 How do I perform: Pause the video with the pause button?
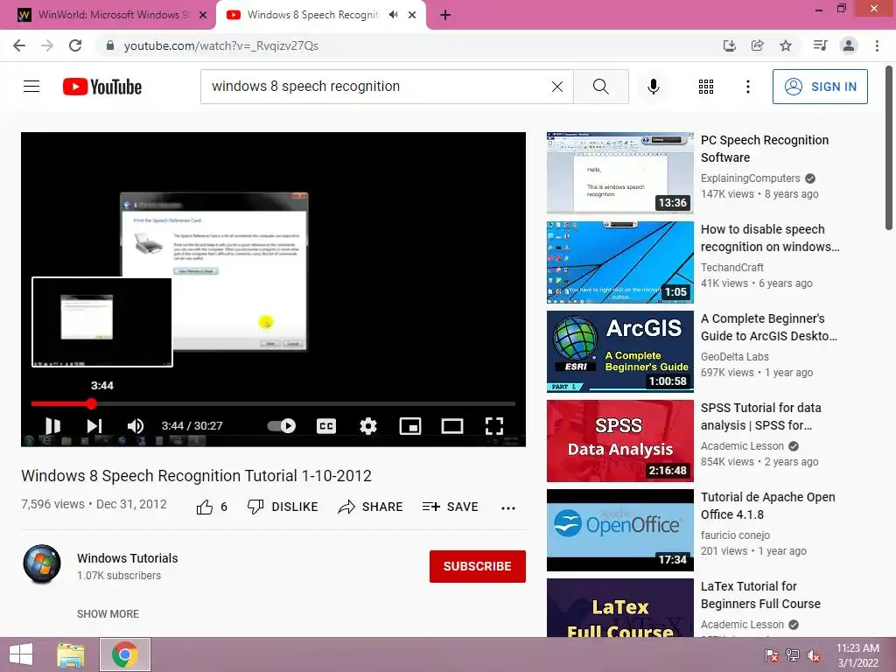[x=52, y=426]
